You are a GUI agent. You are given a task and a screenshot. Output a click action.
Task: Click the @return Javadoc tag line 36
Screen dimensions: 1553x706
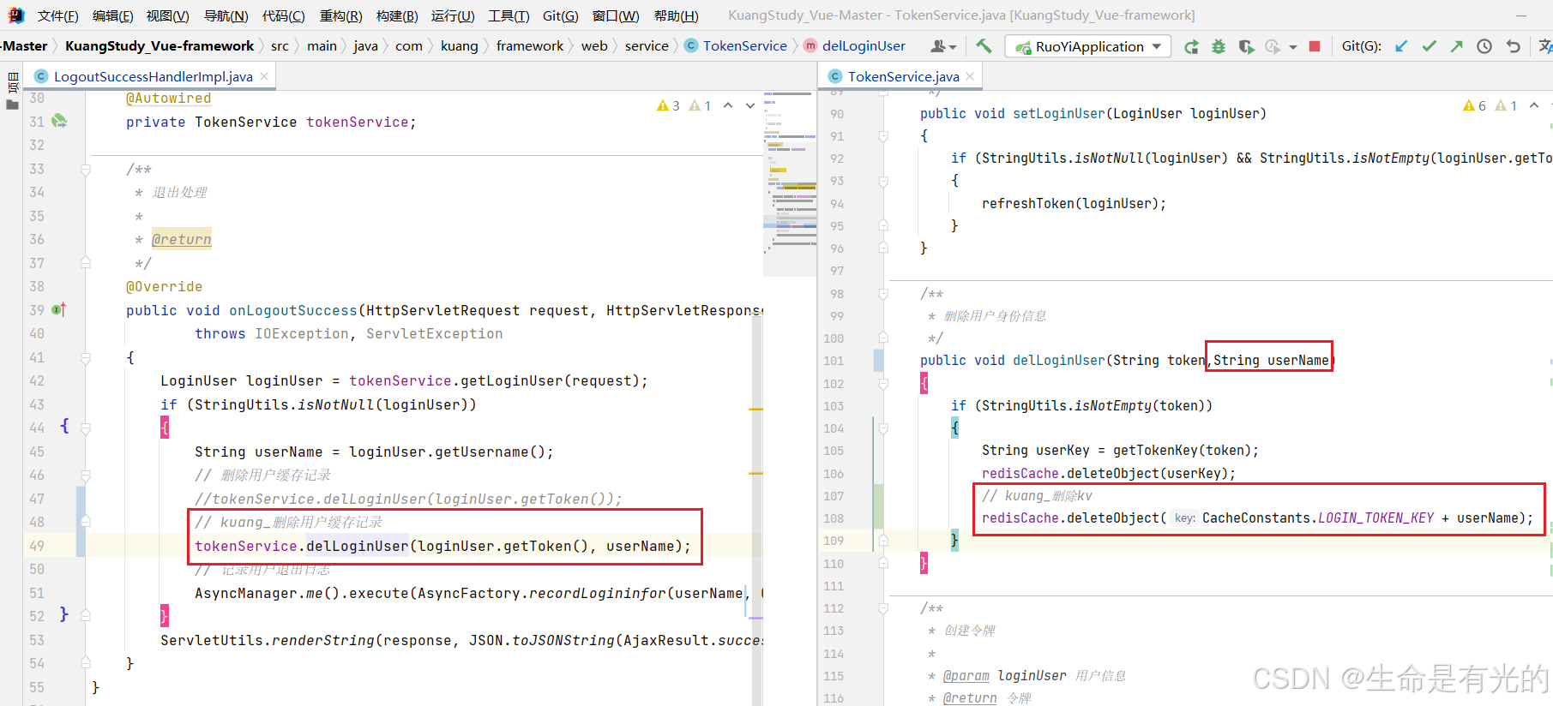pyautogui.click(x=181, y=239)
